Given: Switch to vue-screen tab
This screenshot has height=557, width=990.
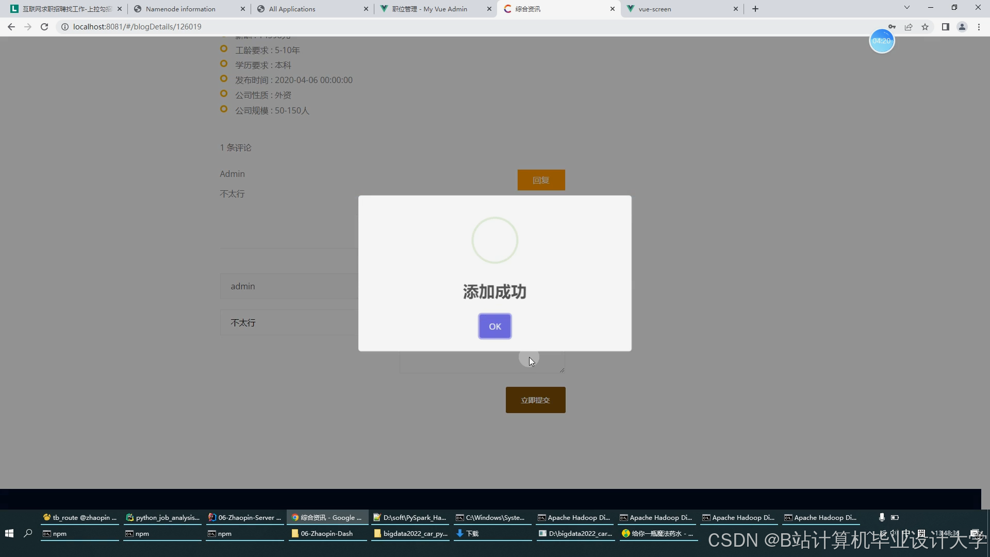Looking at the screenshot, I should click(x=655, y=9).
